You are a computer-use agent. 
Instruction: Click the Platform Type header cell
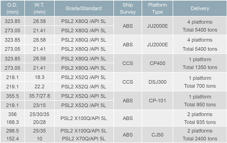pos(157,8)
